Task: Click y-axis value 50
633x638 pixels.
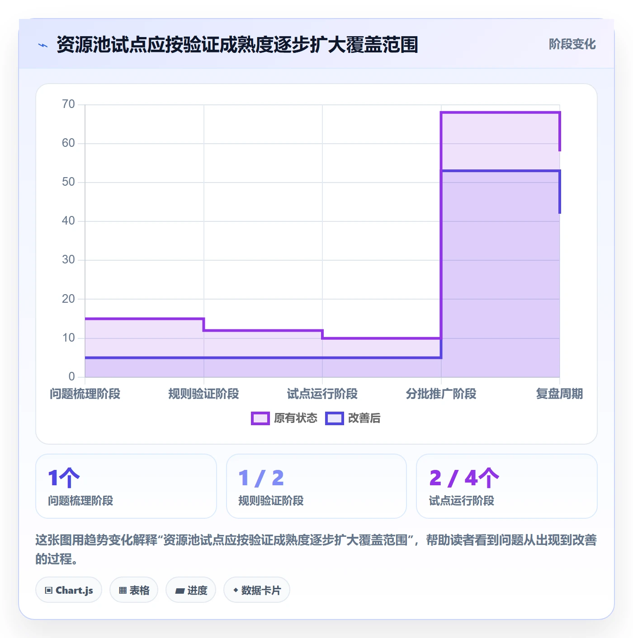Action: coord(68,182)
